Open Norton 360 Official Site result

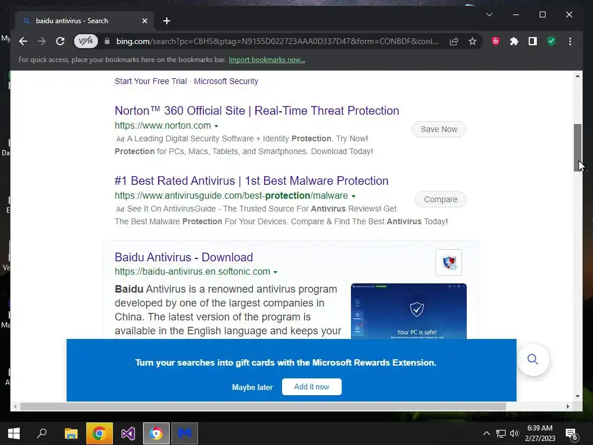click(x=257, y=111)
